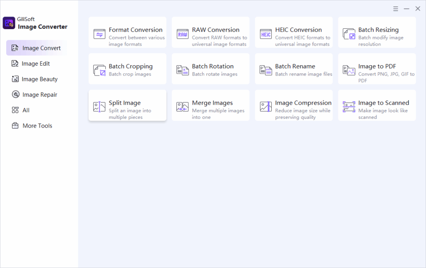426x268 pixels.
Task: Click 'Convert RAW formats to universal' description
Action: click(x=220, y=41)
